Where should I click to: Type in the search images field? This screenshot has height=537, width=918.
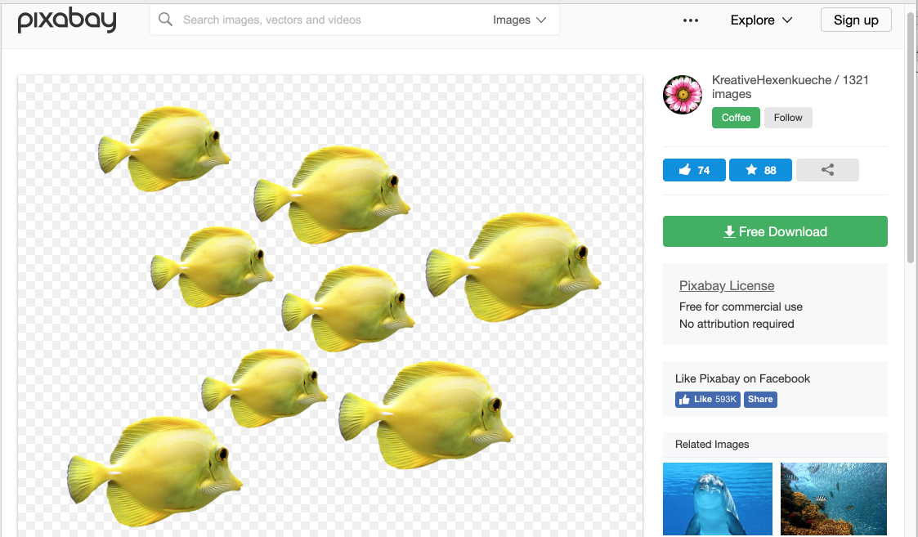(327, 20)
